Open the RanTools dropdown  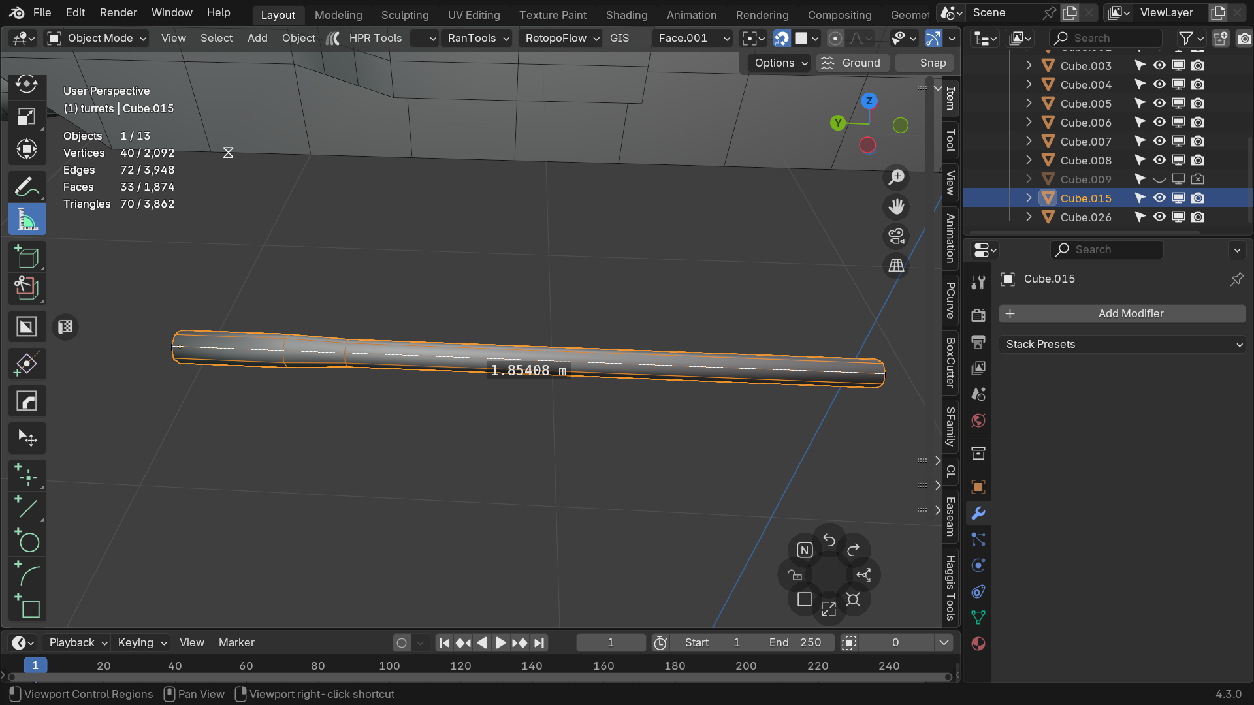tap(477, 39)
